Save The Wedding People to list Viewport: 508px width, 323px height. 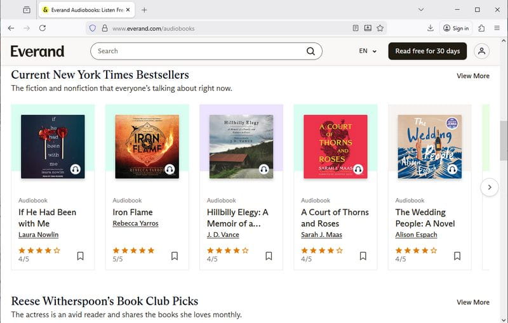pos(457,256)
